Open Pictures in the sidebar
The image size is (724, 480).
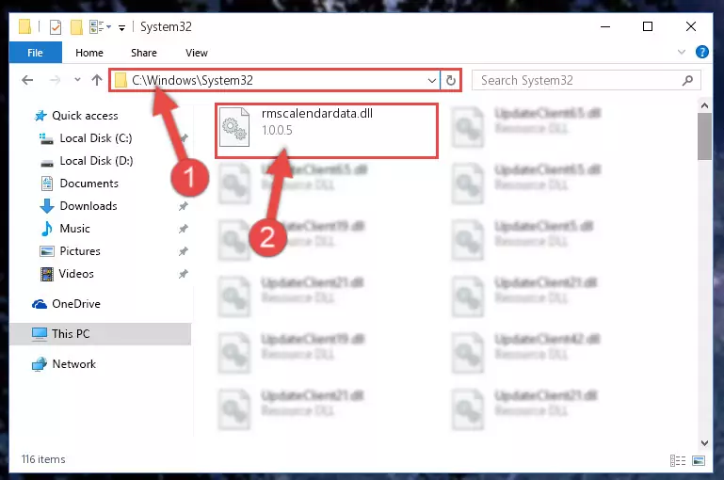71,251
